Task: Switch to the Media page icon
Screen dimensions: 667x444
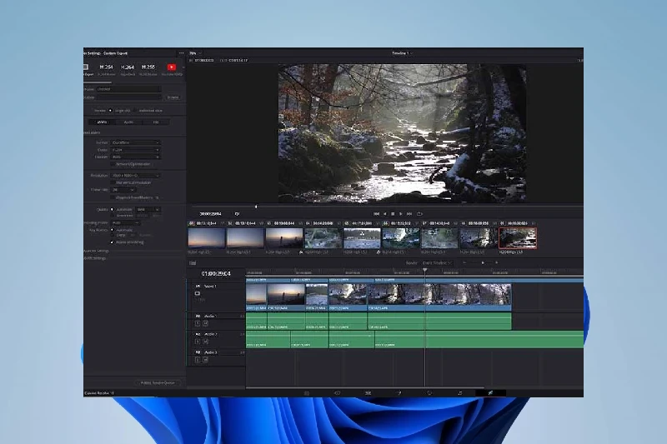Action: 307,393
